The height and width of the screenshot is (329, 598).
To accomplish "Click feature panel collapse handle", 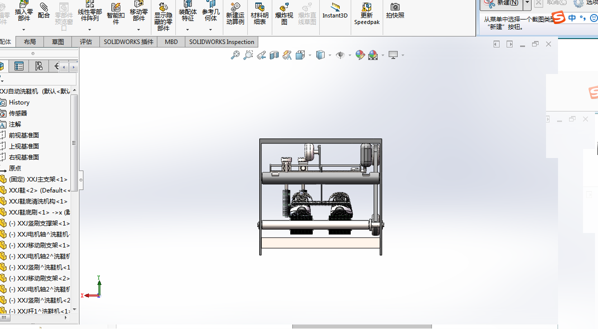I will tap(81, 180).
